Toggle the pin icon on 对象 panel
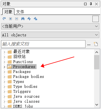This screenshot has width=101, height=109. click(91, 4)
